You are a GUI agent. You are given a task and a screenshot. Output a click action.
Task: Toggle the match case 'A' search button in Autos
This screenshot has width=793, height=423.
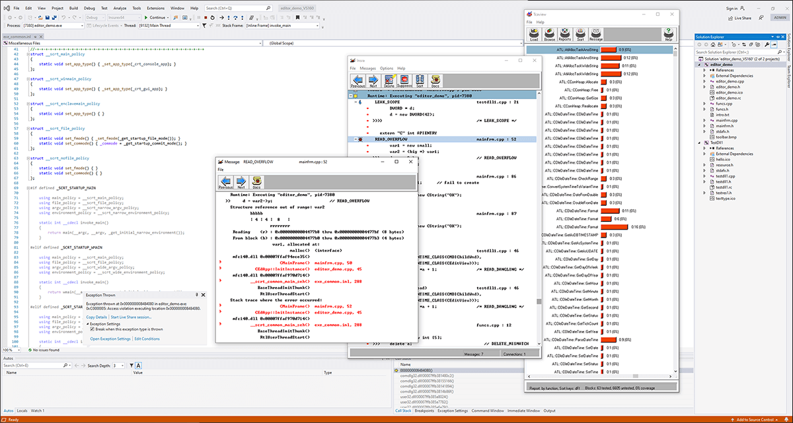(138, 365)
